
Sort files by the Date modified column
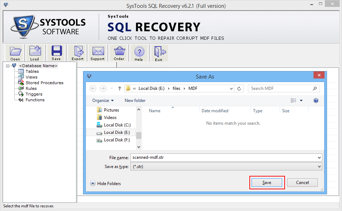point(215,110)
